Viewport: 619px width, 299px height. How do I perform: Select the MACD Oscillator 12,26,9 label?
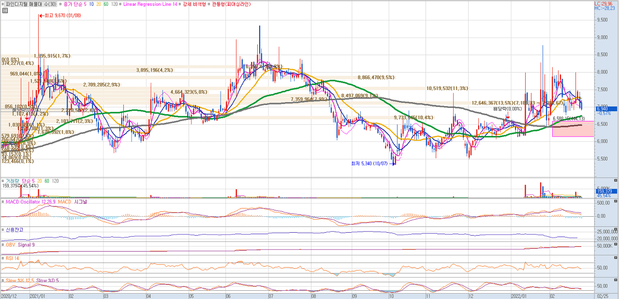point(31,201)
